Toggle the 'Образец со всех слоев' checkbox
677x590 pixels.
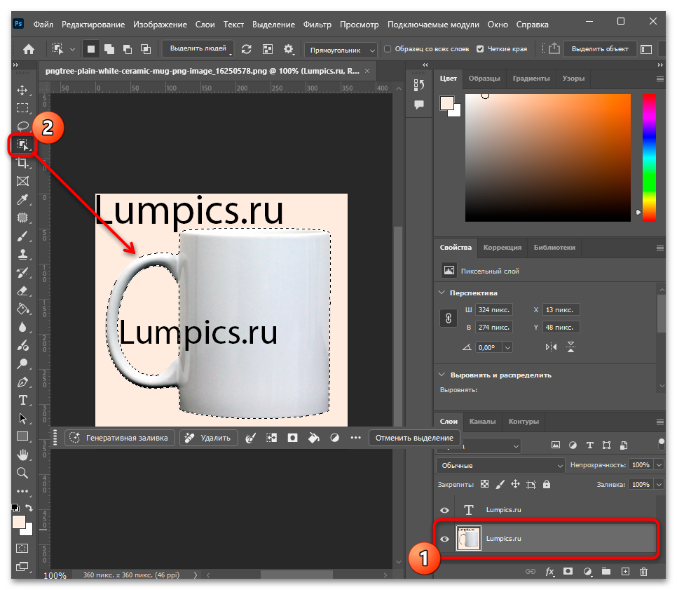[388, 49]
